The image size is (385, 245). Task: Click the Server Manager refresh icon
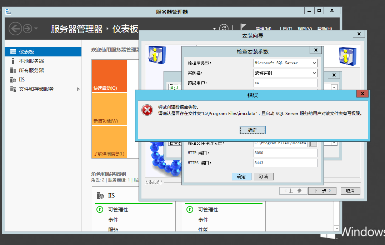click(x=224, y=28)
